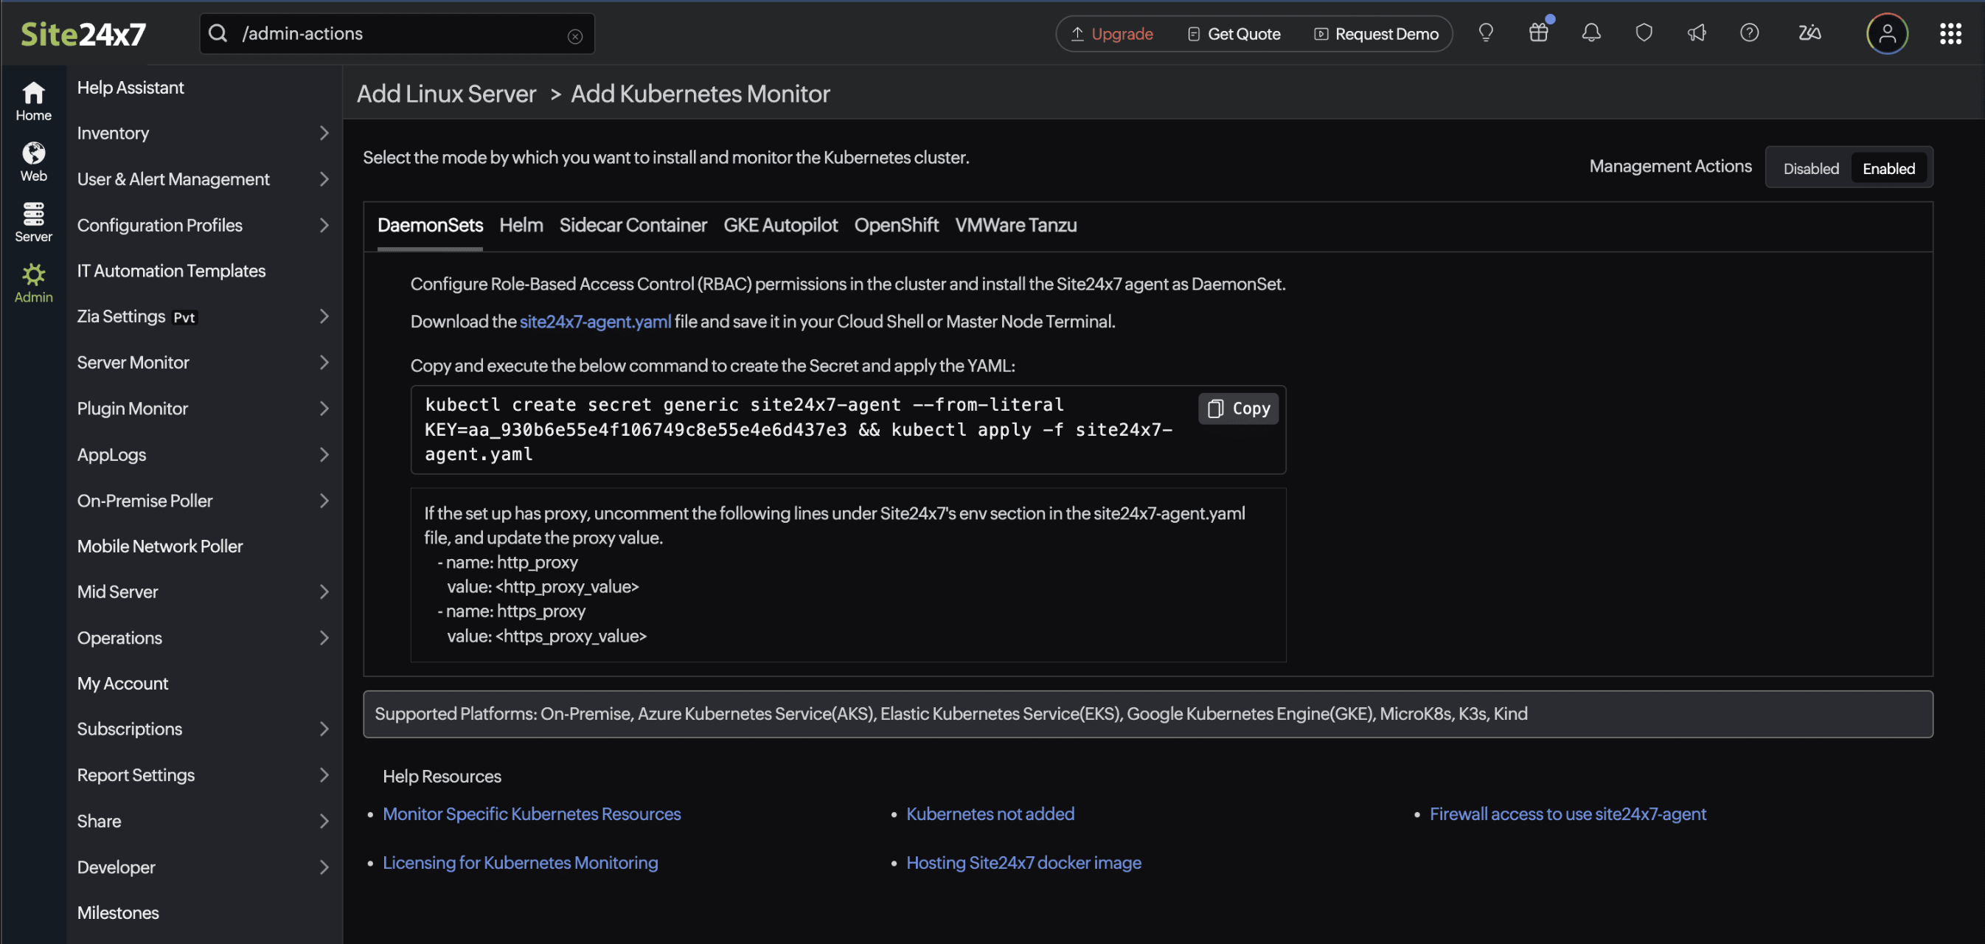The height and width of the screenshot is (944, 1985).
Task: Open Mobile Network Poller
Action: point(159,546)
